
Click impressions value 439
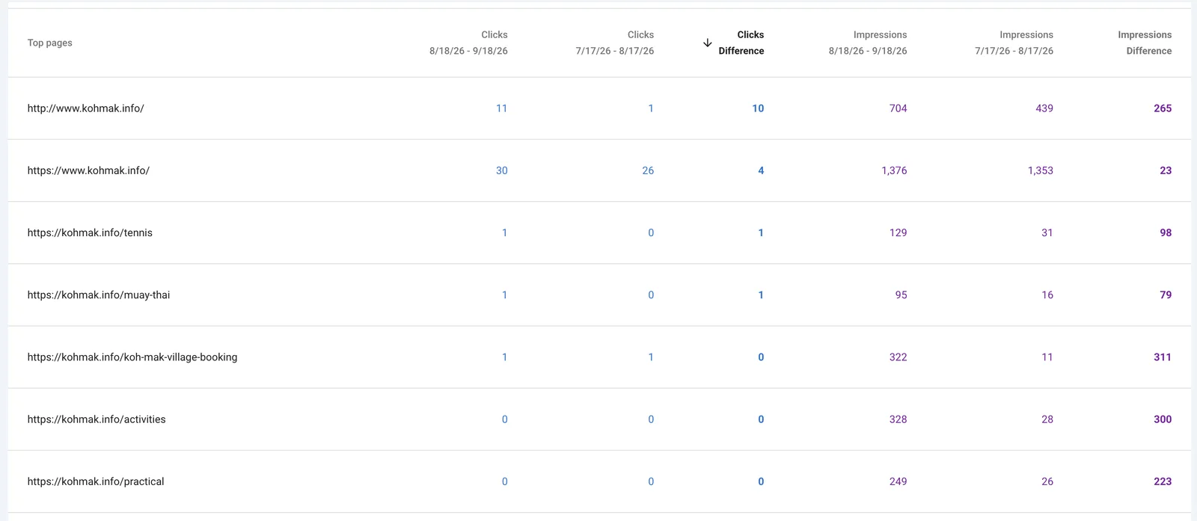(1044, 108)
